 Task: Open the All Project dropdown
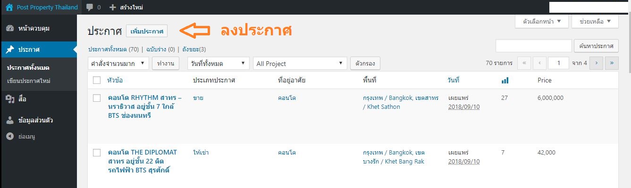point(300,63)
